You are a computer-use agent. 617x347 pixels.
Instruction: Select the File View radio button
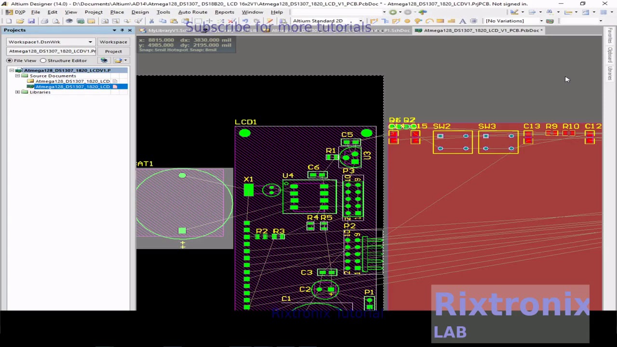pyautogui.click(x=9, y=61)
